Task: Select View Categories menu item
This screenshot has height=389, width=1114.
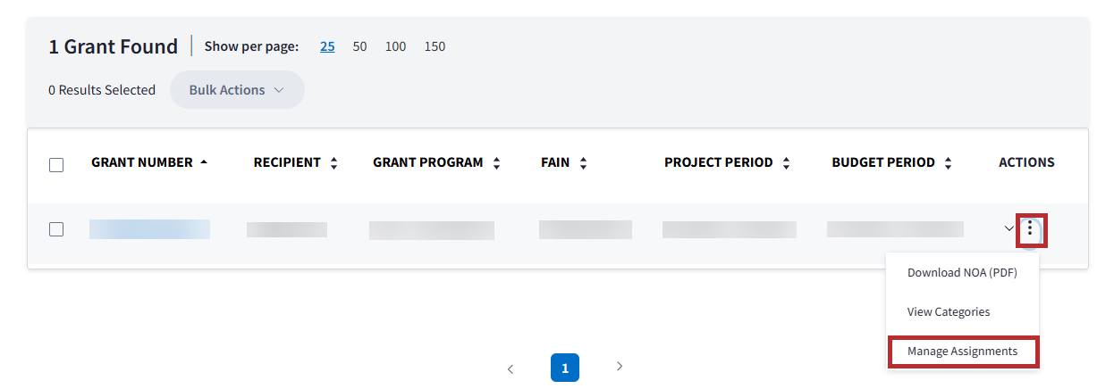Action: (x=949, y=312)
